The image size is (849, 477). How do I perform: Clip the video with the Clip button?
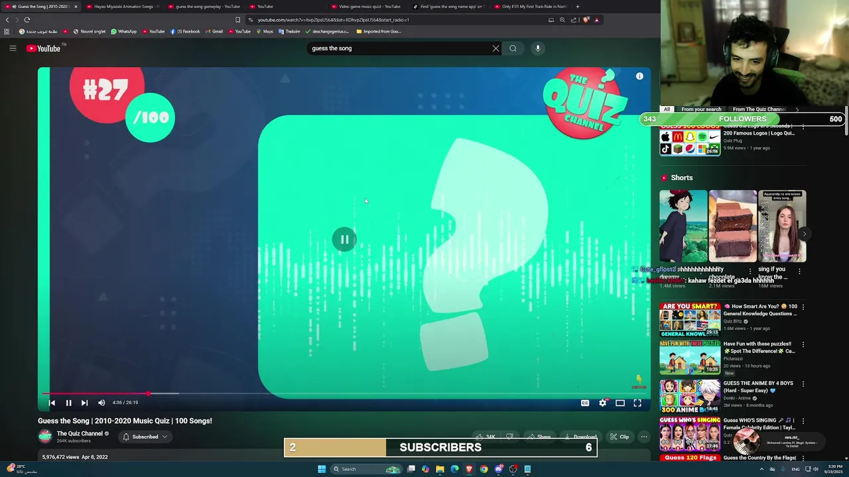tap(620, 437)
